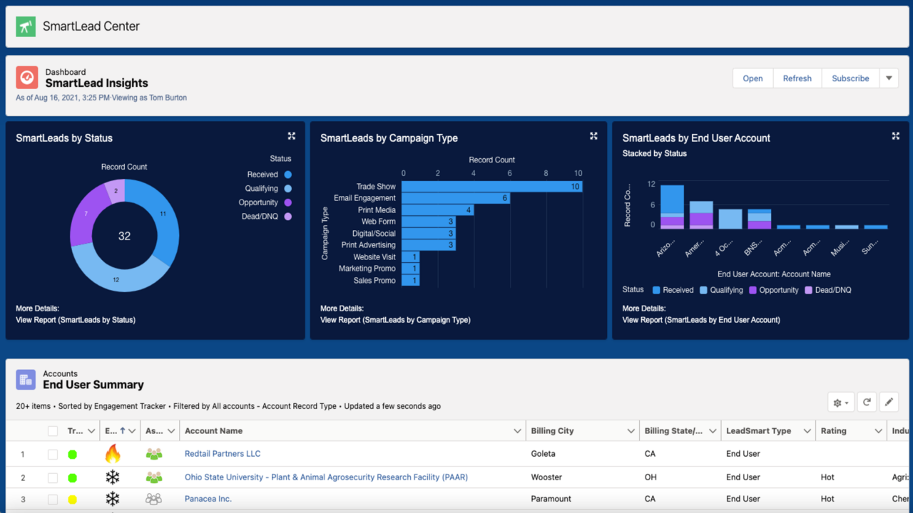
Task: Click the yellow status dot for Panacea Inc.
Action: [x=72, y=499]
